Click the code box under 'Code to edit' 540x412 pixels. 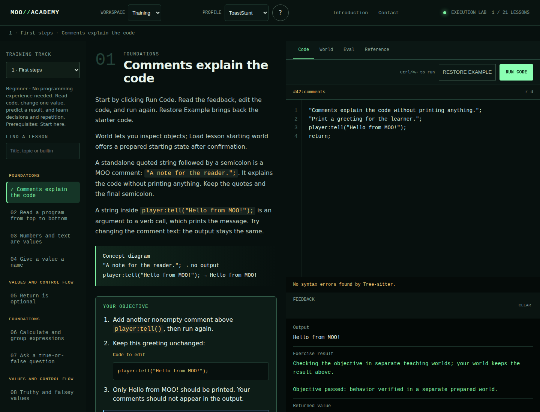pos(191,371)
